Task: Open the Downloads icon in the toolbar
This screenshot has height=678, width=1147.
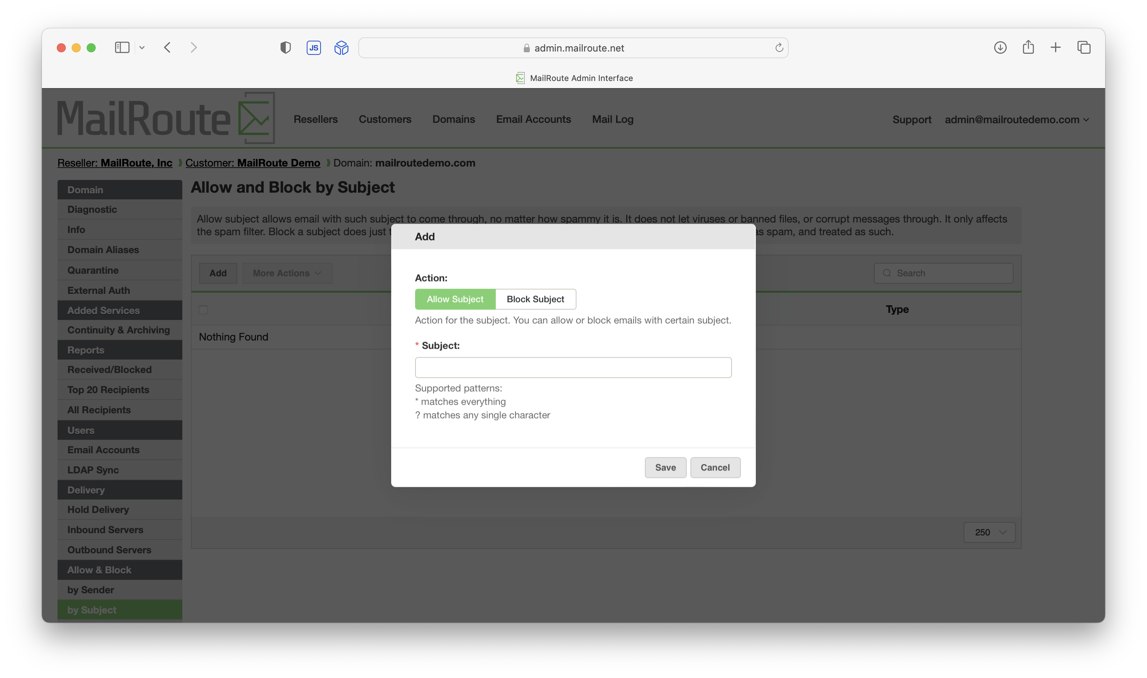Action: click(x=1000, y=47)
